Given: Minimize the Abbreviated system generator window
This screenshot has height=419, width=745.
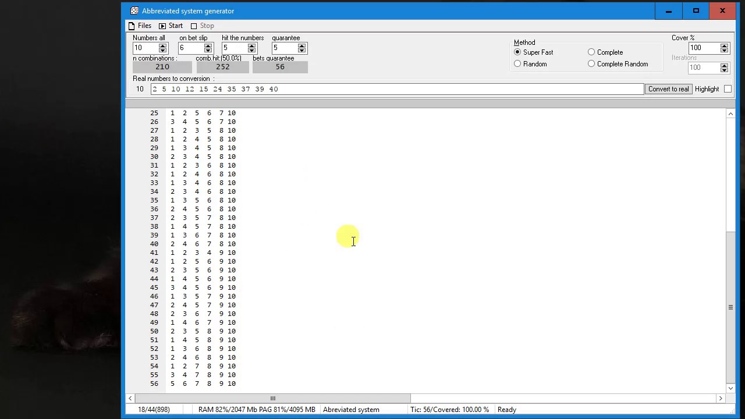Looking at the screenshot, I should click(x=669, y=10).
